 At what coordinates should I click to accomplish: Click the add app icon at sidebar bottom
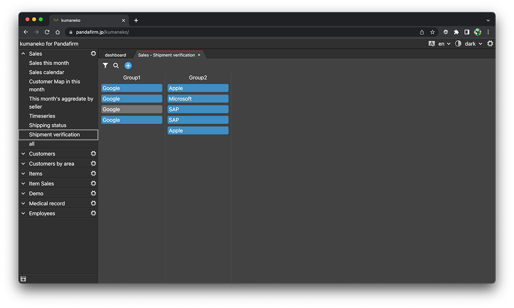(x=23, y=279)
